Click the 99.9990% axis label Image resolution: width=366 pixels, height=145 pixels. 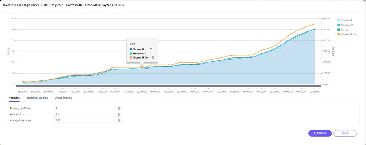pyautogui.click(x=301, y=92)
